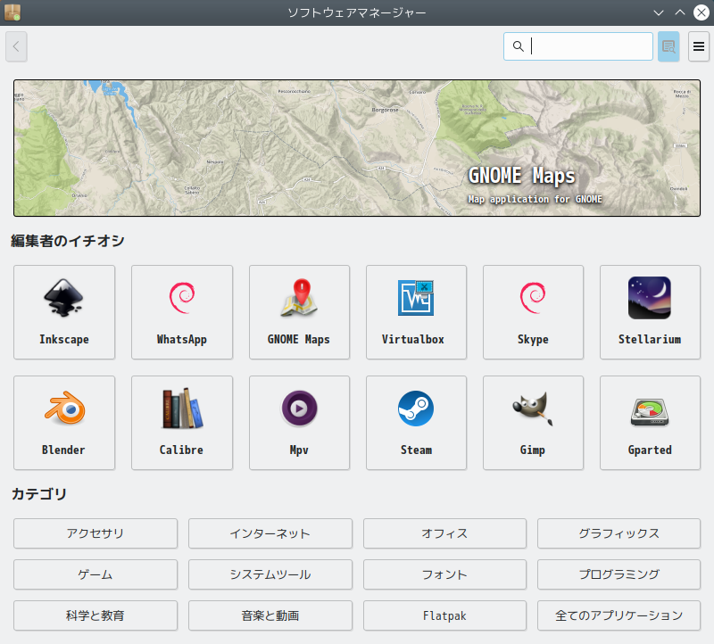Browse the プログラミング category

pos(619,574)
